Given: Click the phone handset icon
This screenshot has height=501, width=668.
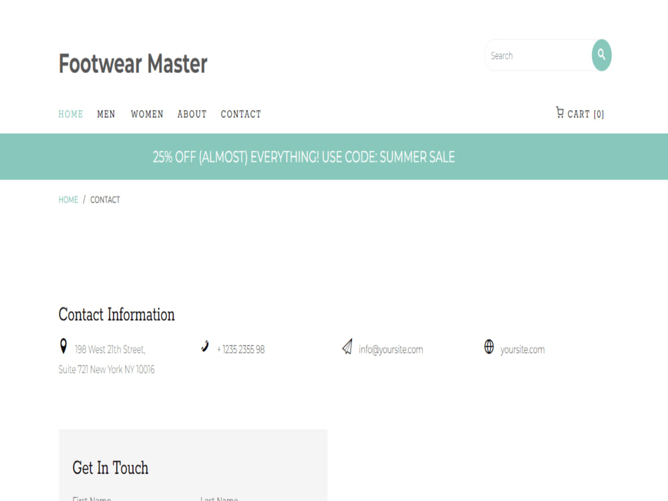Looking at the screenshot, I should 205,346.
